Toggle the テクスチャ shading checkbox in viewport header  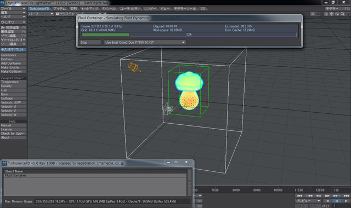point(57,14)
